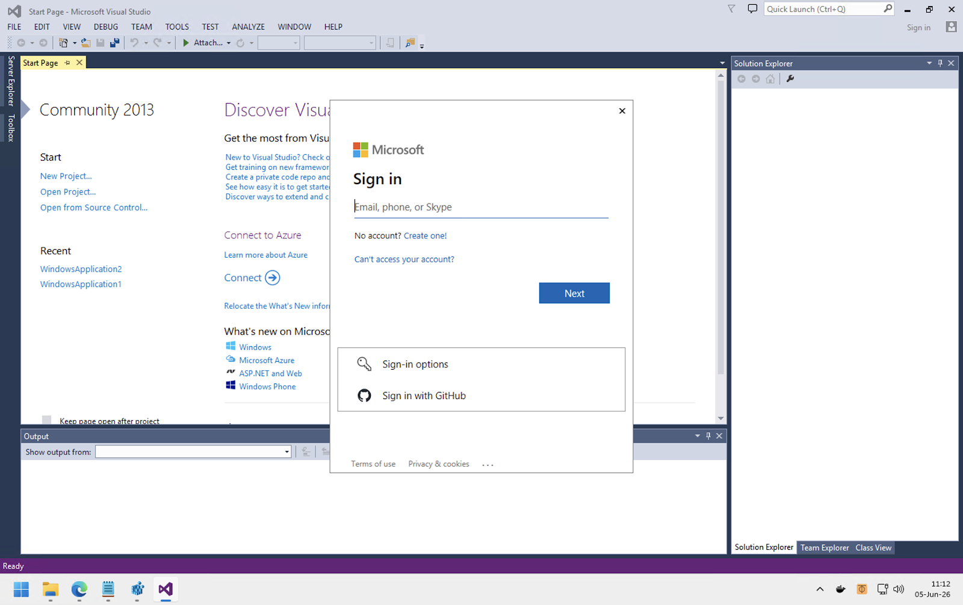
Task: Switch to the Class View tab
Action: coord(873,548)
